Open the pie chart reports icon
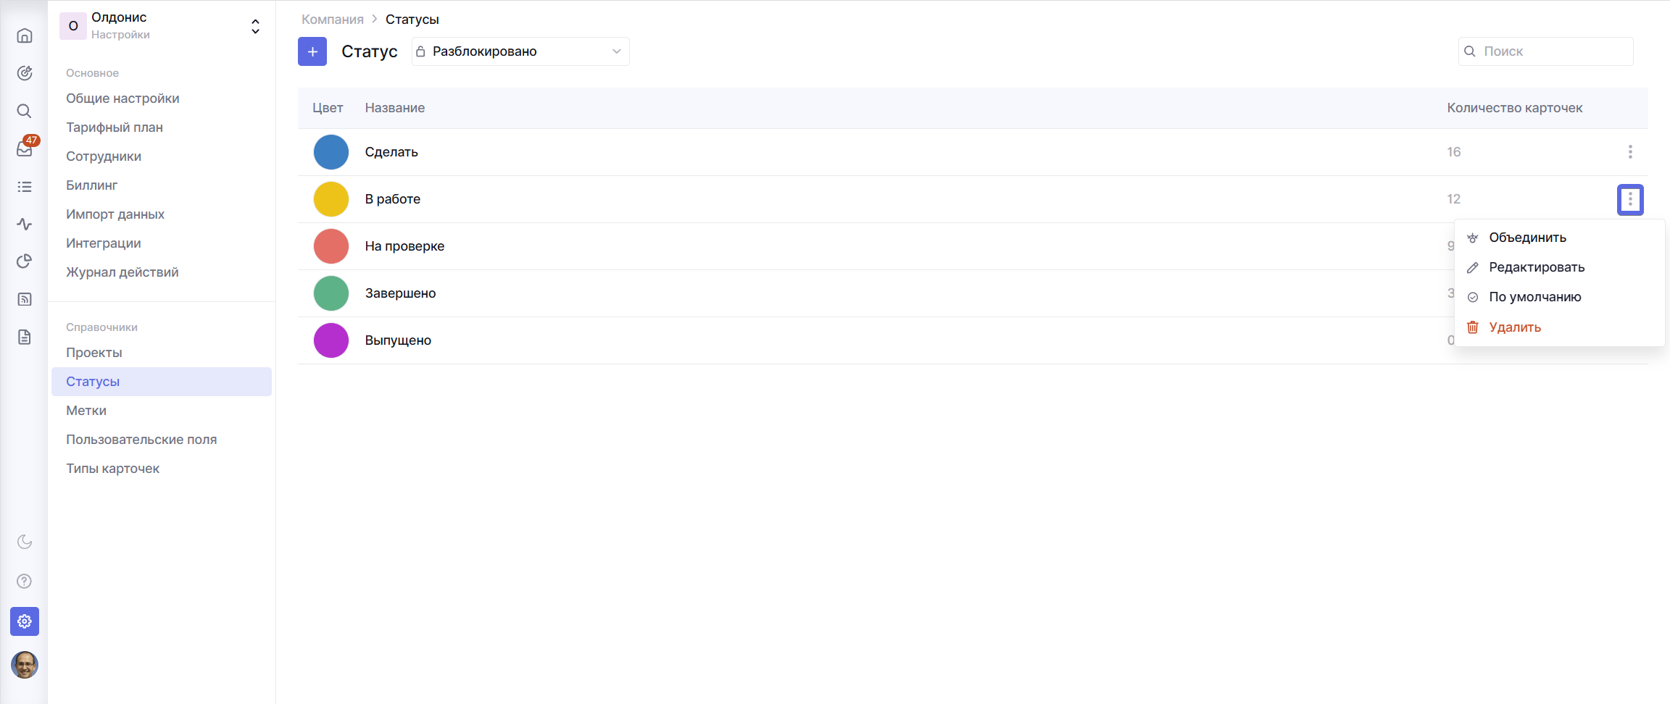 click(x=25, y=261)
